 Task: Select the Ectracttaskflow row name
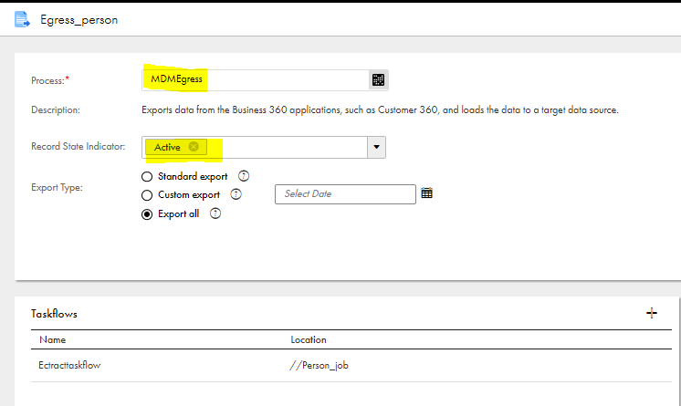[x=69, y=365]
